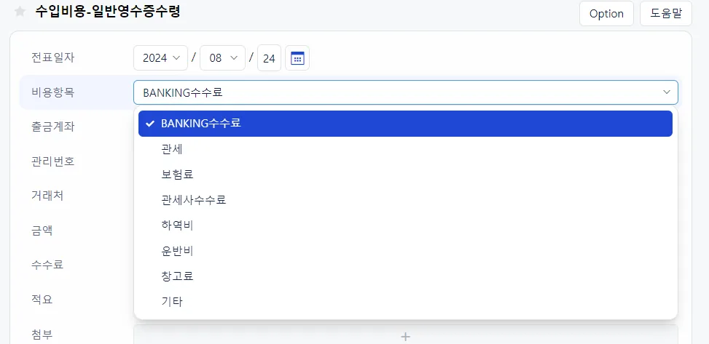Select the highlighted BANKING수수료 option

(405, 124)
